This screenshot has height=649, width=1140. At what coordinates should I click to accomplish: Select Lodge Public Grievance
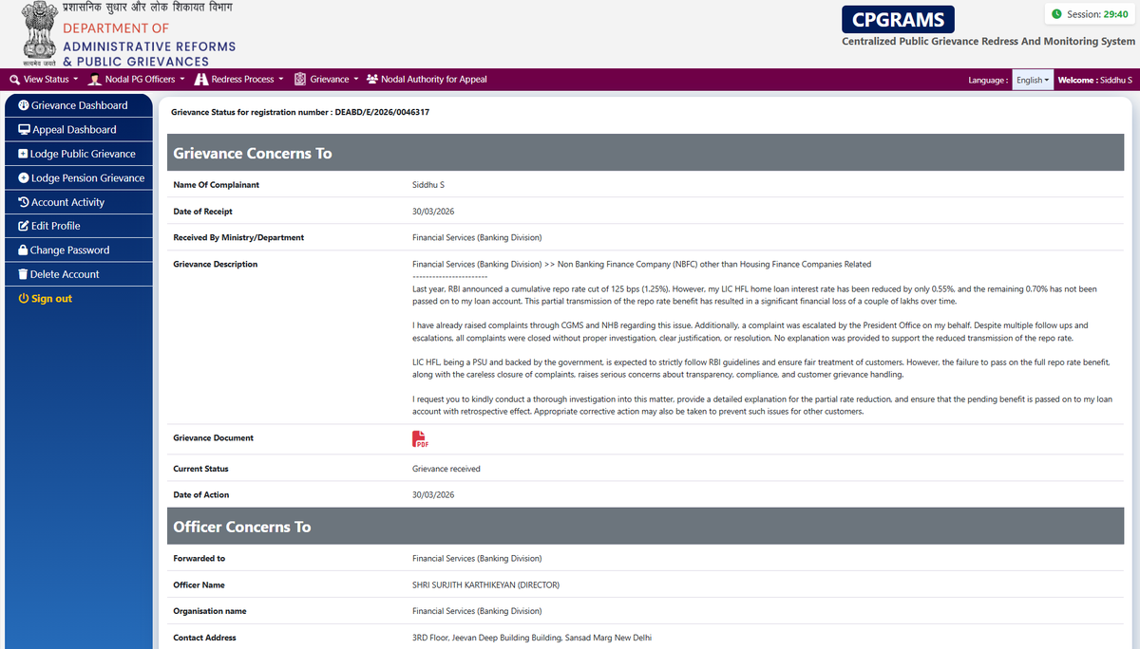click(79, 154)
